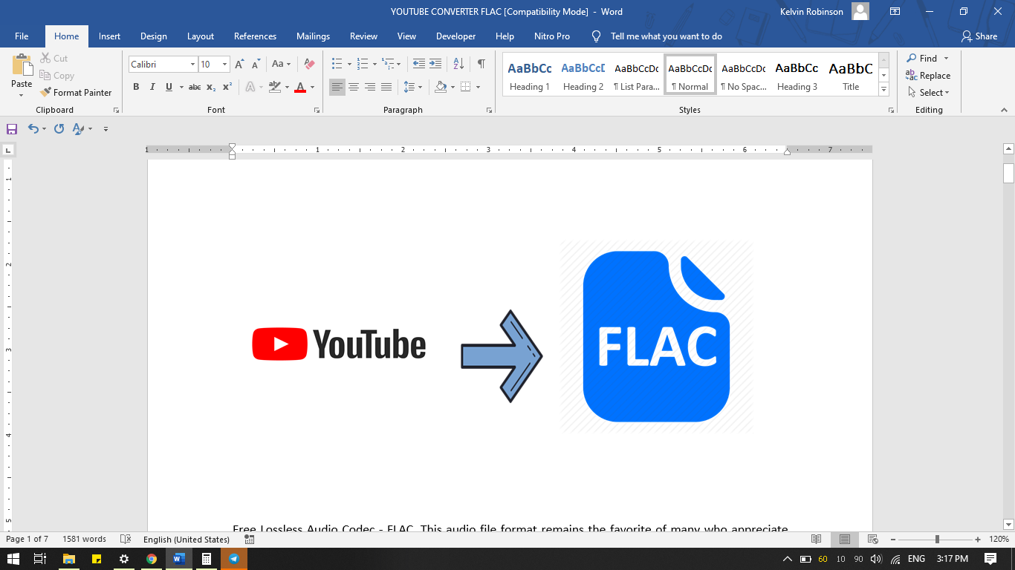Click the Copy icon in Clipboard group
Screen dimensions: 1015x570
[45, 75]
